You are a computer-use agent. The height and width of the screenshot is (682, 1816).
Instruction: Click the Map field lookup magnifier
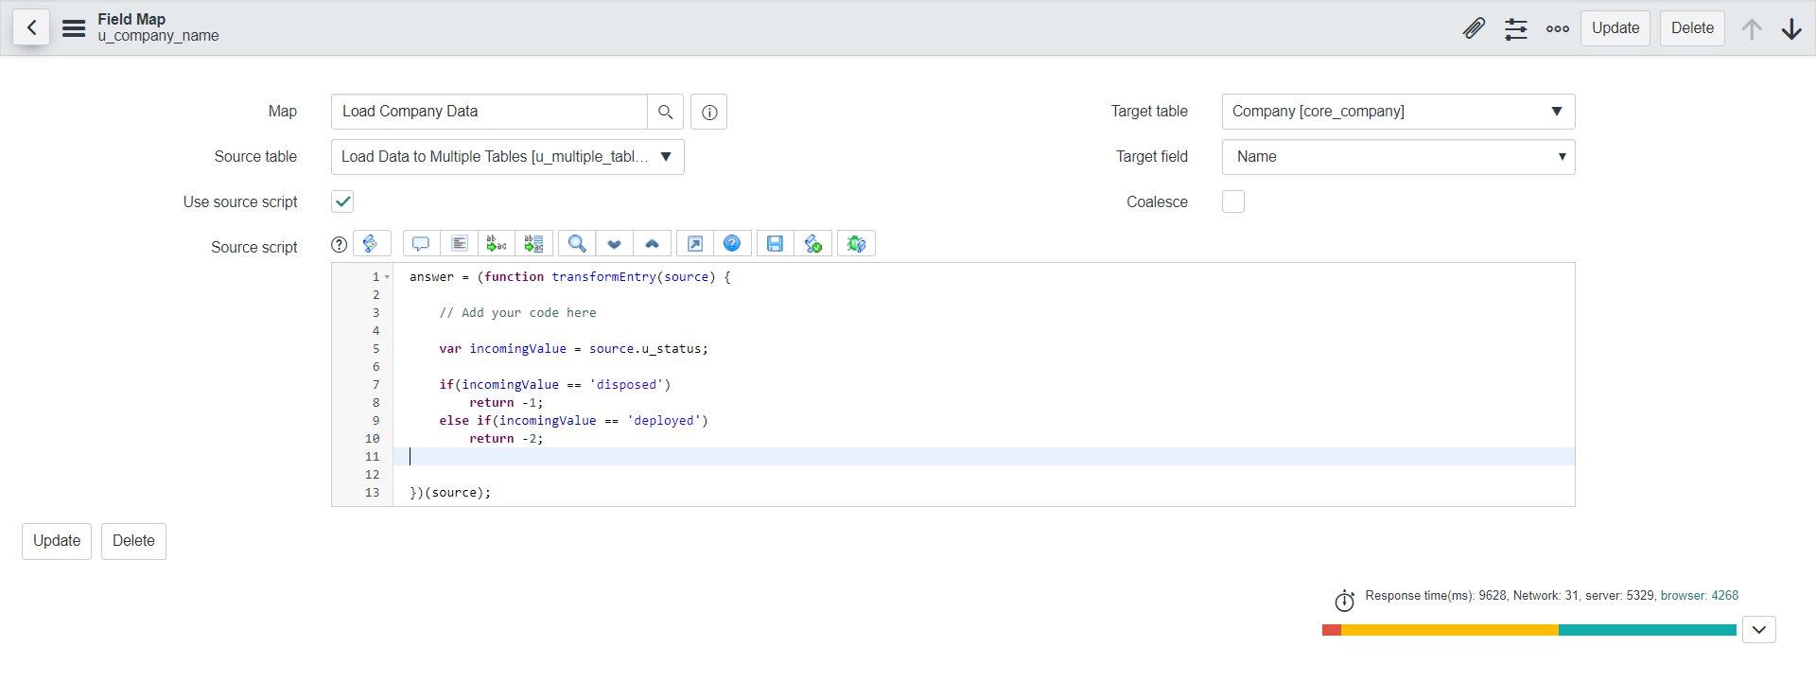(665, 112)
